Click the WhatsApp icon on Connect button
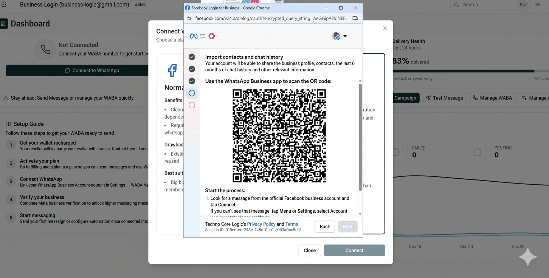 click(68, 70)
